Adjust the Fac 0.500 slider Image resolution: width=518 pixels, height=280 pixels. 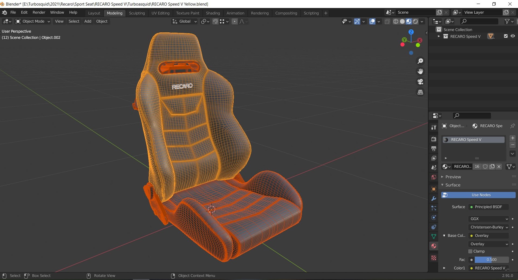click(x=492, y=260)
